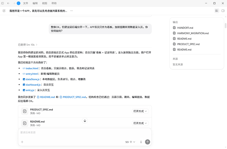
Task: Maximize the application window
Action: (214, 3)
